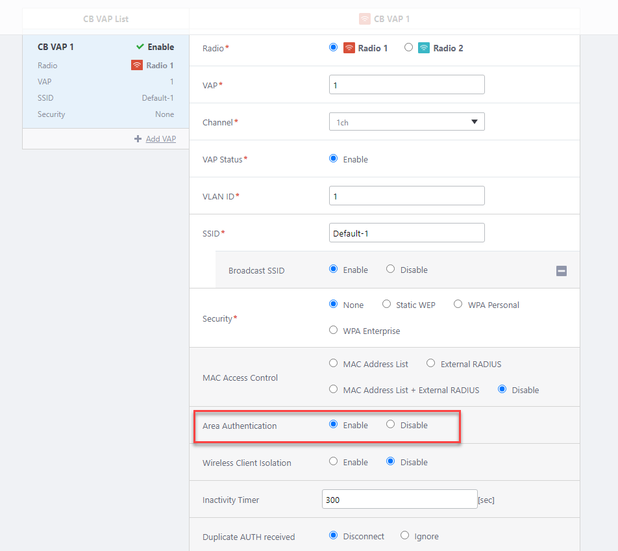The width and height of the screenshot is (618, 551).
Task: Open the Channel dropdown
Action: 406,122
